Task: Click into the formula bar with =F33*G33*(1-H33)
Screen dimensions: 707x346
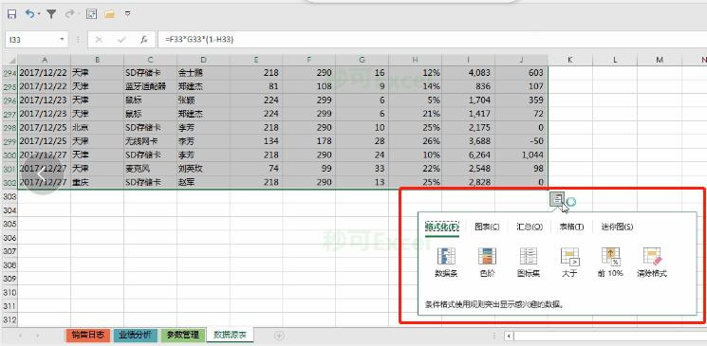Action: [x=432, y=40]
